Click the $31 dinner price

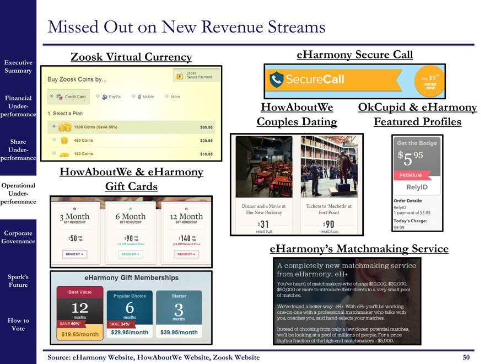(x=263, y=224)
